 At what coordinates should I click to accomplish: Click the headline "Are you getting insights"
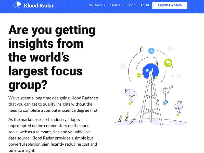click(x=52, y=58)
